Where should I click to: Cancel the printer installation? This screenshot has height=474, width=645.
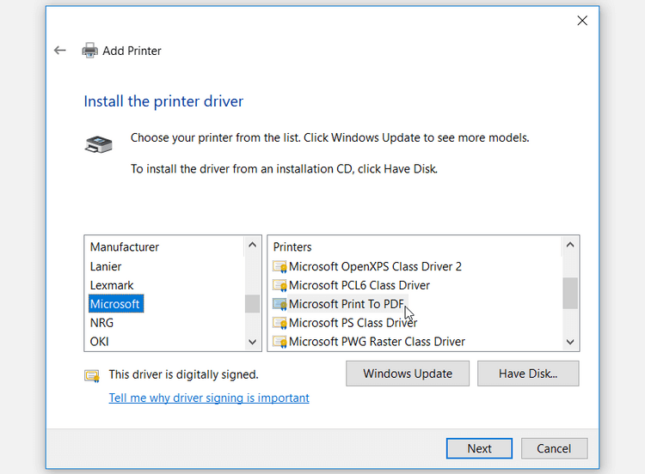click(x=554, y=448)
